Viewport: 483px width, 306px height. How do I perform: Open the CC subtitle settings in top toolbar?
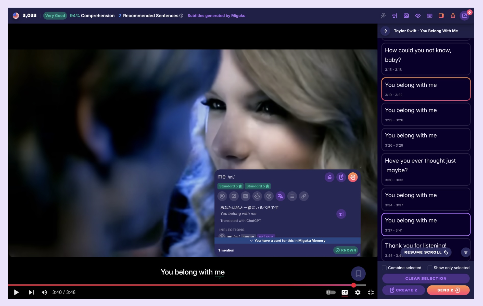(406, 16)
